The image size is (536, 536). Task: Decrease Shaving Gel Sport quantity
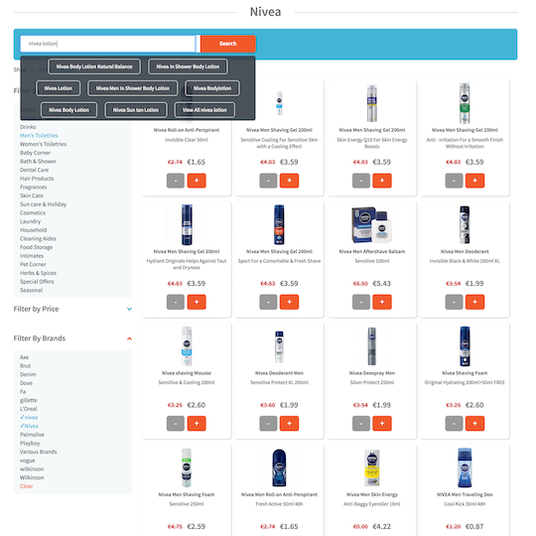(268, 302)
